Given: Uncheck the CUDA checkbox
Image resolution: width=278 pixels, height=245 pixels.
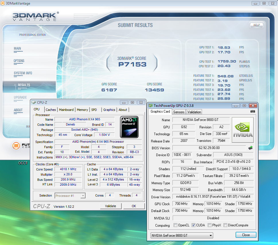Looking at the screenshot, I should (x=193, y=225).
